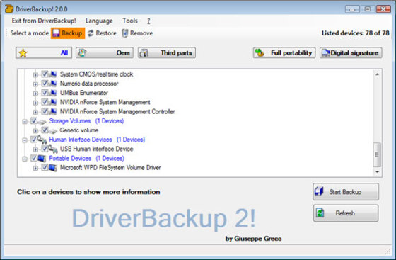Click the Backup mode floppy icon
This screenshot has height=260, width=396.
56,33
